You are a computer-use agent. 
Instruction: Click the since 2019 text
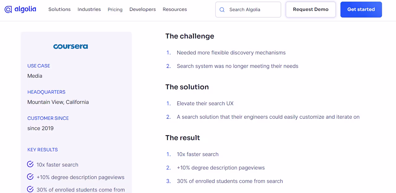tap(41, 128)
